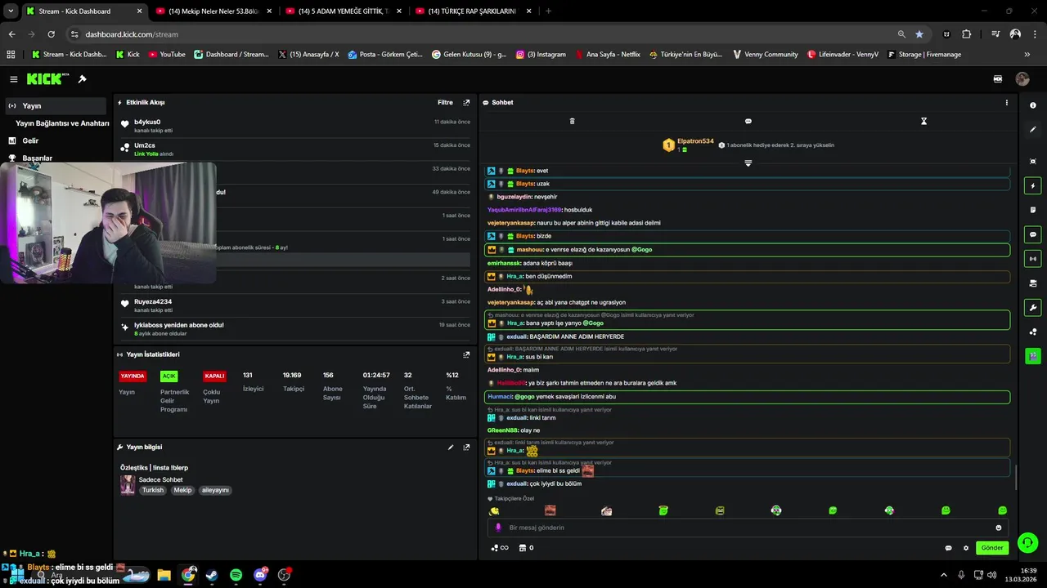Click the AÇIK partner program status badge
1047x588 pixels.
[169, 376]
